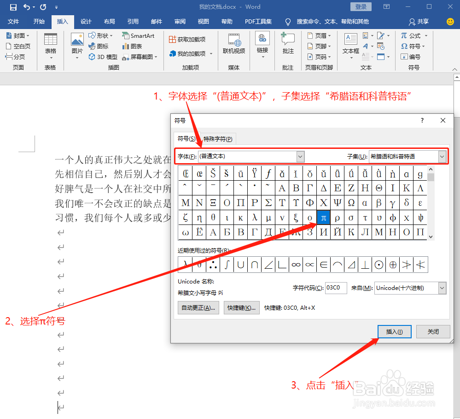Open the screenshot (屏幕截图) menu
This screenshot has height=419, width=460.
point(140,57)
